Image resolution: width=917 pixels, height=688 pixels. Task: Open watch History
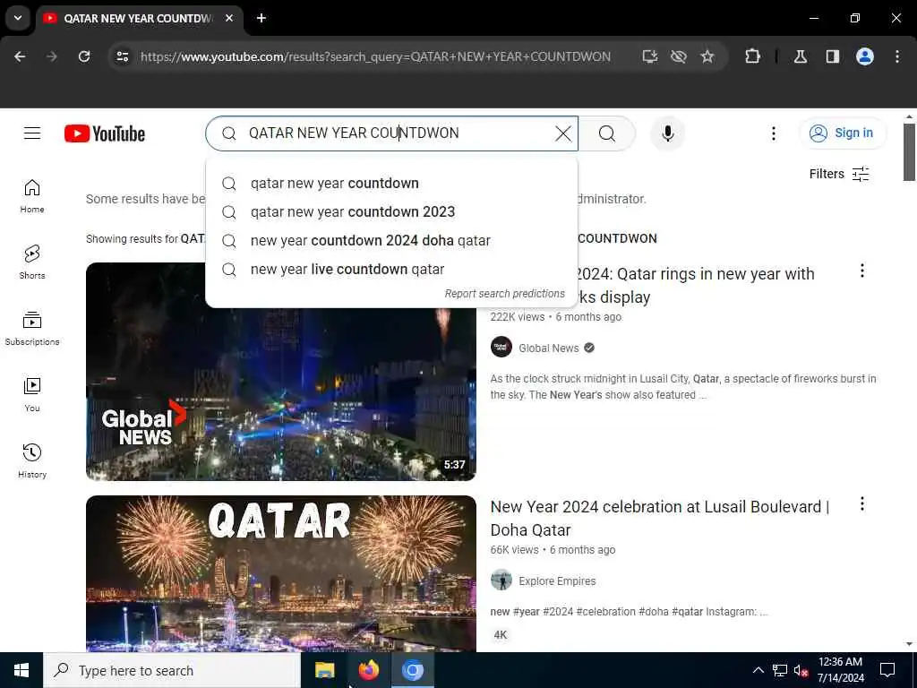[32, 461]
